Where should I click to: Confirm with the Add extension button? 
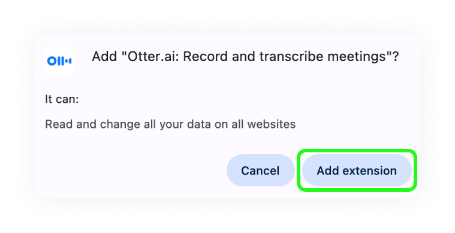tap(357, 170)
